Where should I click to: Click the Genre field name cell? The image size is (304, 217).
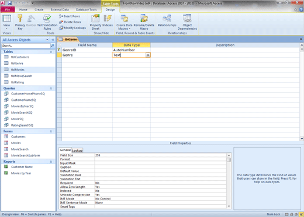click(x=87, y=55)
